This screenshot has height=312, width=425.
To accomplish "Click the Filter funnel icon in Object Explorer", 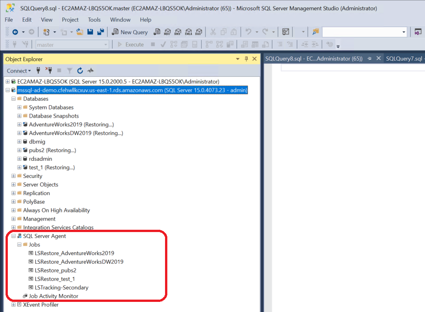I will [x=70, y=71].
